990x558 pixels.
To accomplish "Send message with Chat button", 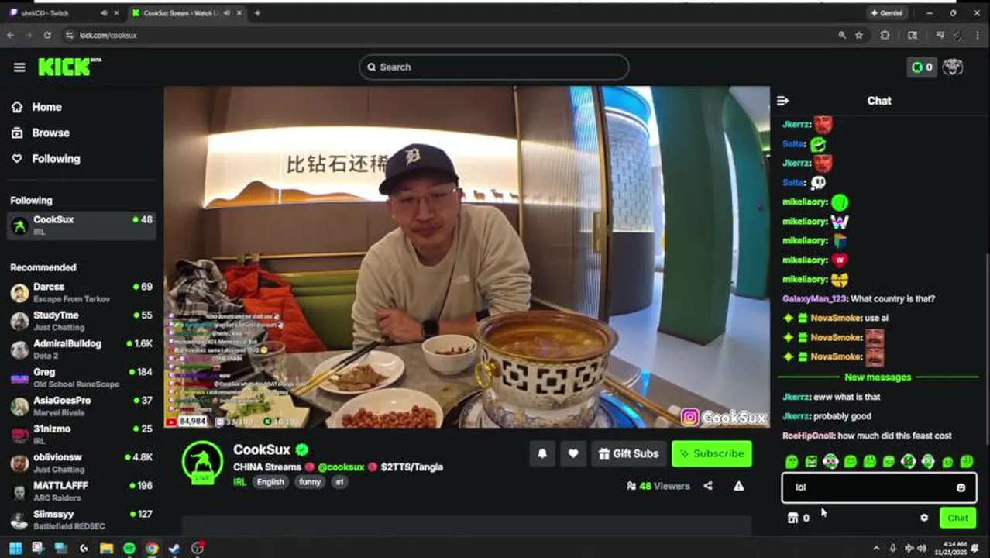I will click(x=957, y=518).
